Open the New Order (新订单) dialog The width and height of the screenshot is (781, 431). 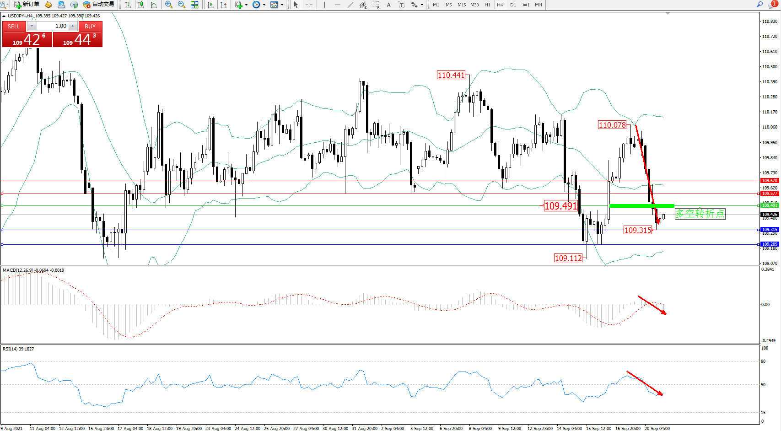point(27,5)
